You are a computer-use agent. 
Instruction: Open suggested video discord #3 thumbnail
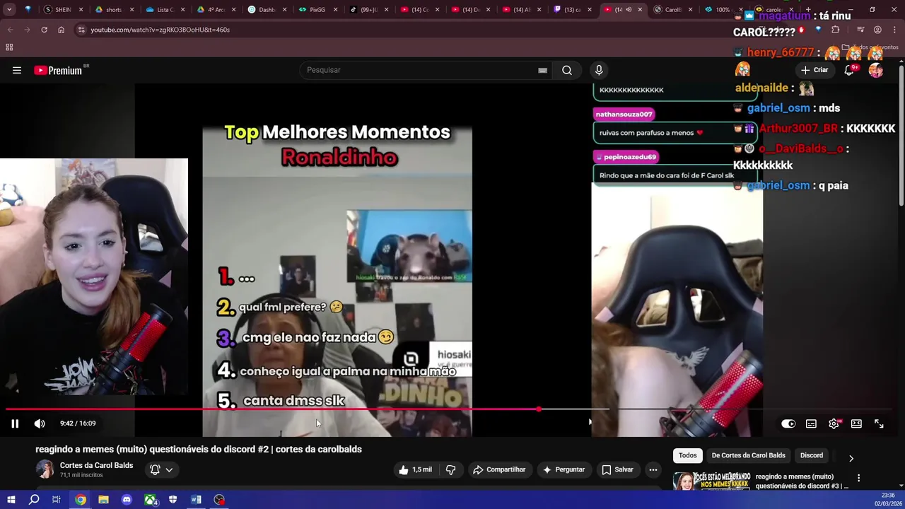[x=712, y=481]
